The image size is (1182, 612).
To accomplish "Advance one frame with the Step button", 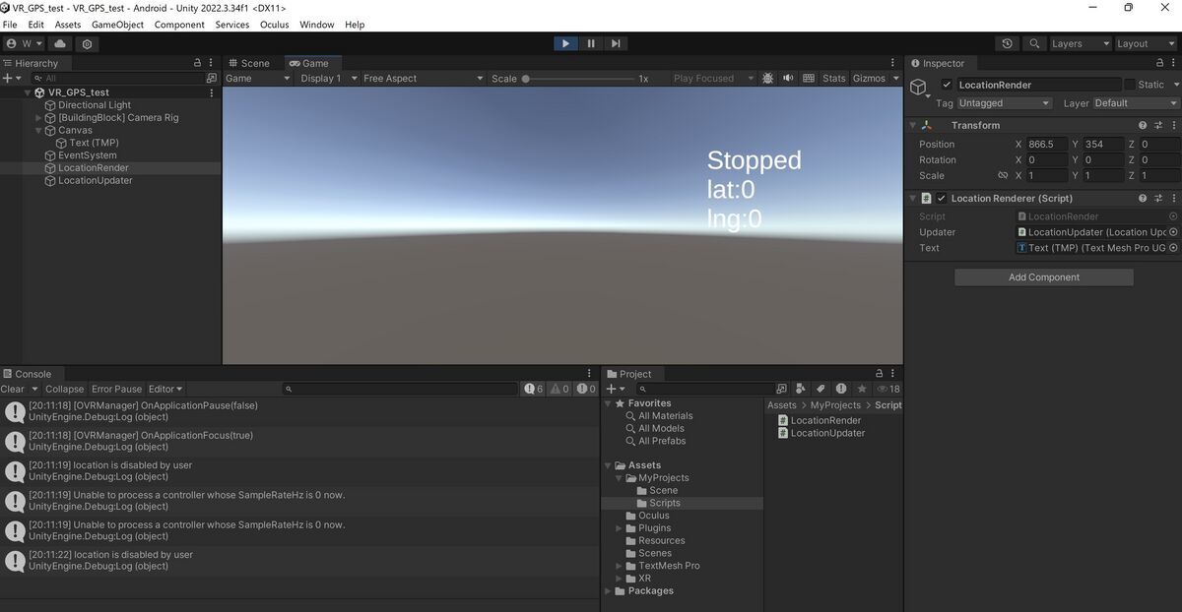I will tap(616, 43).
